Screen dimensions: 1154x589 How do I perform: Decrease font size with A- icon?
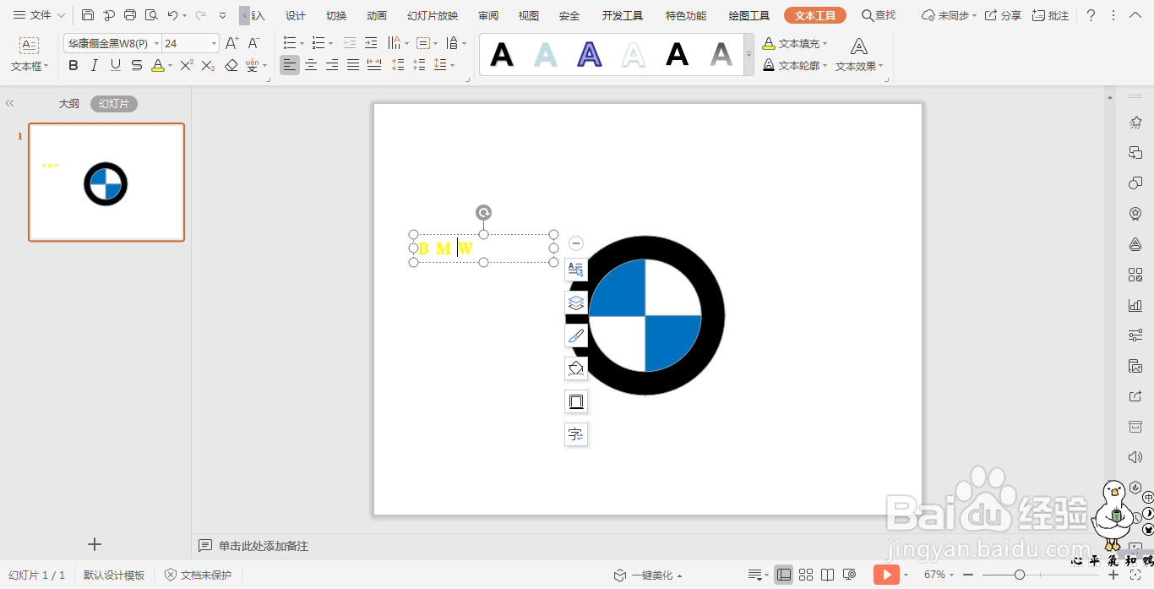click(x=253, y=43)
